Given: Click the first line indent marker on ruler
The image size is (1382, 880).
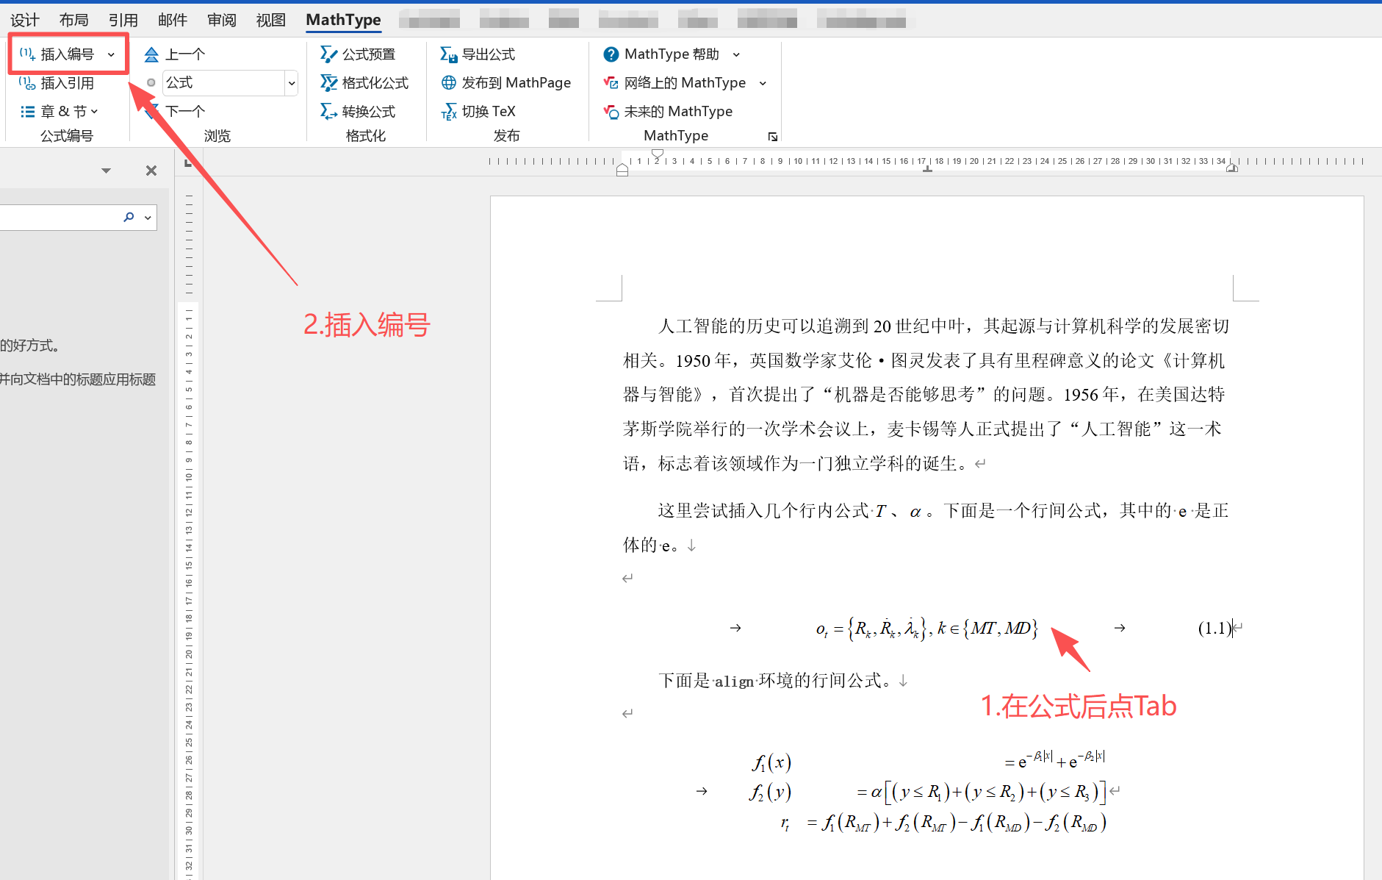Looking at the screenshot, I should (658, 154).
